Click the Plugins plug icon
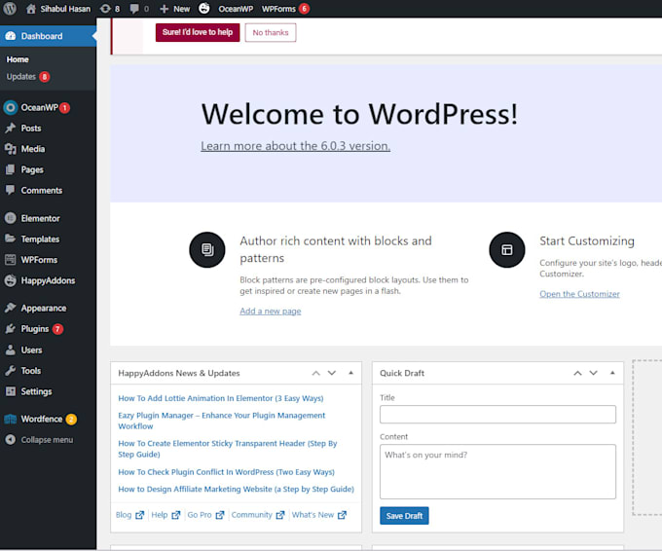 point(11,328)
